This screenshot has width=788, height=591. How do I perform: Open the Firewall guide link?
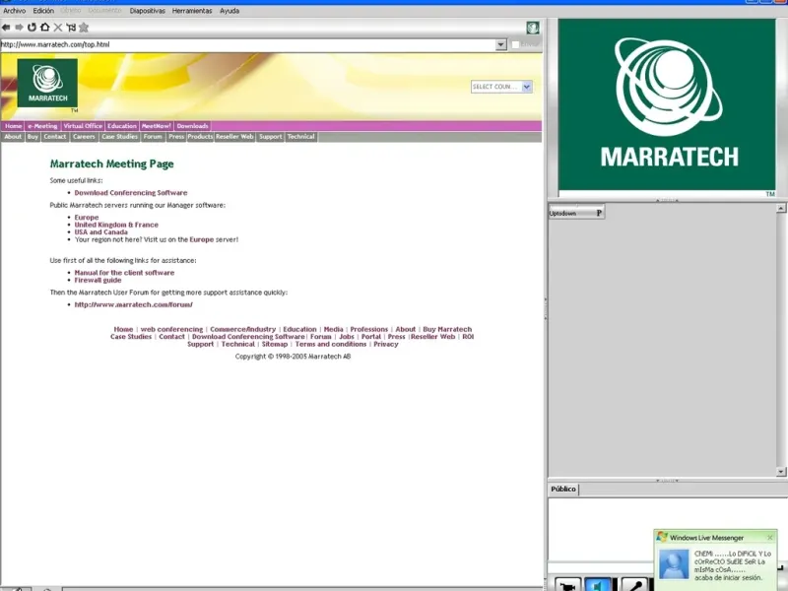click(x=98, y=280)
